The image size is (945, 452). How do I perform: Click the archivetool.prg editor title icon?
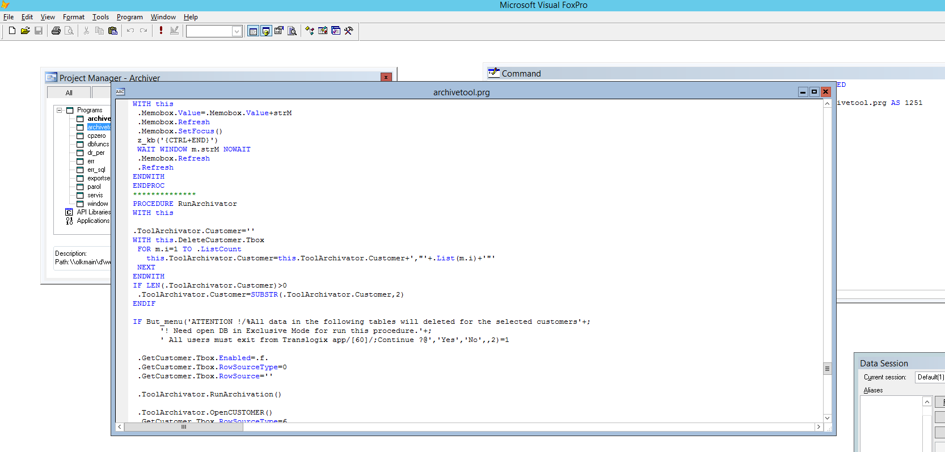pos(120,92)
